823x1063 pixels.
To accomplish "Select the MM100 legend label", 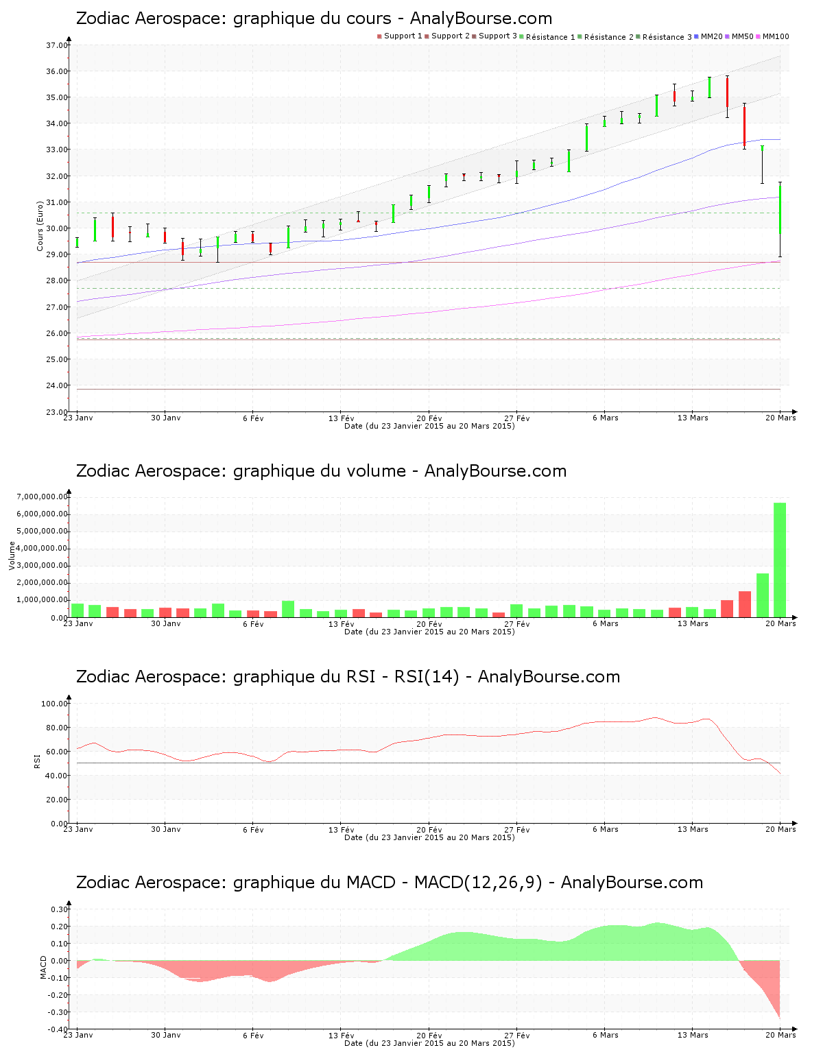I will click(x=776, y=36).
